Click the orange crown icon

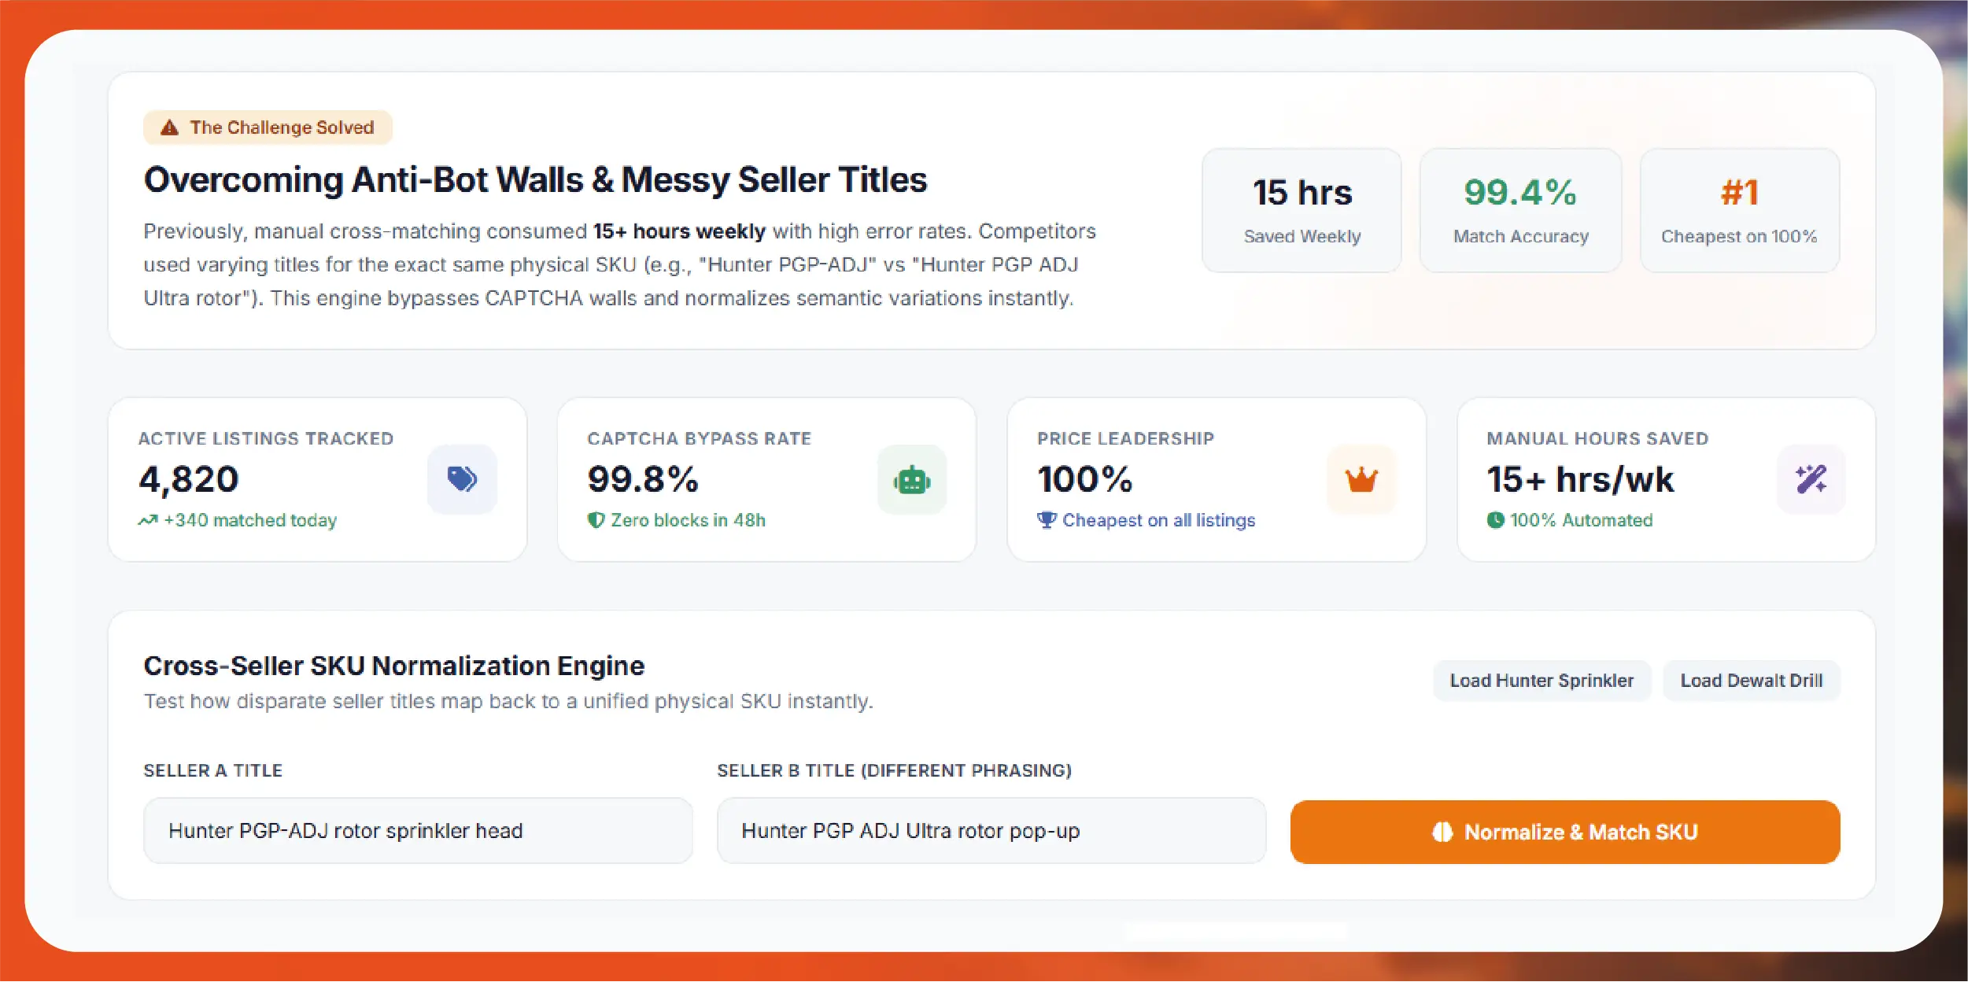(1361, 479)
